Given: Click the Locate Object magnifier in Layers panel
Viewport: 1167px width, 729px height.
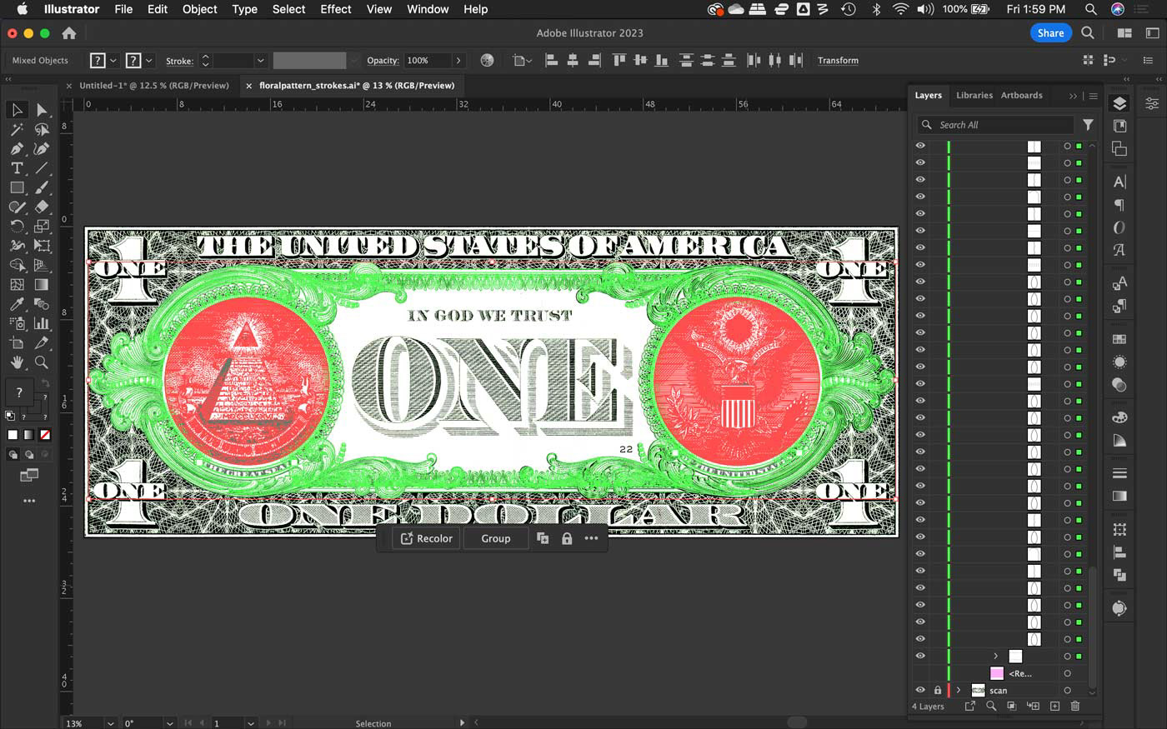Looking at the screenshot, I should 991,707.
